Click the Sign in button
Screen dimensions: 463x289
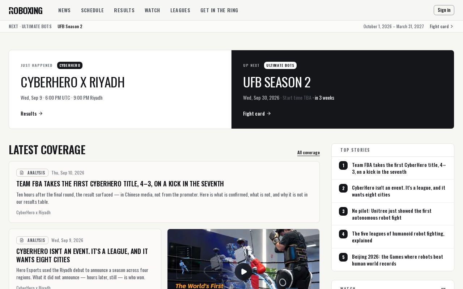(x=444, y=10)
